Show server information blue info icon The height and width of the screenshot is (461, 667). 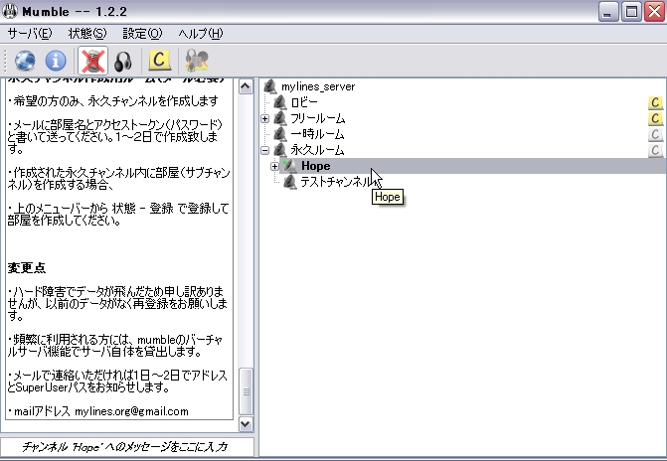coord(56,61)
